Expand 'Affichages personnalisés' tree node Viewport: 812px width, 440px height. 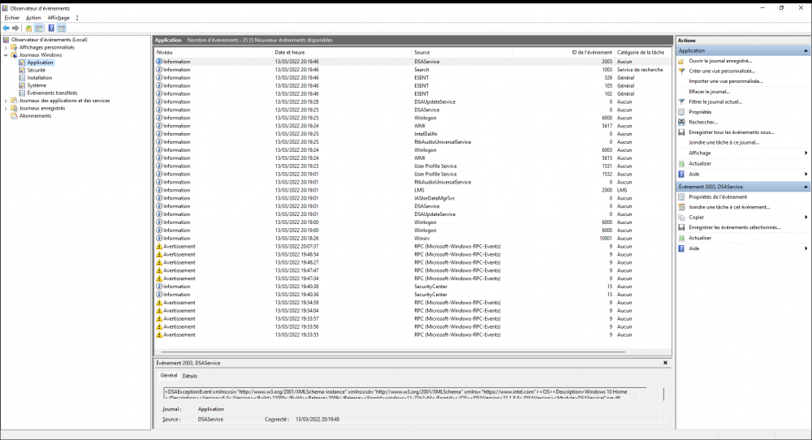[x=6, y=47]
